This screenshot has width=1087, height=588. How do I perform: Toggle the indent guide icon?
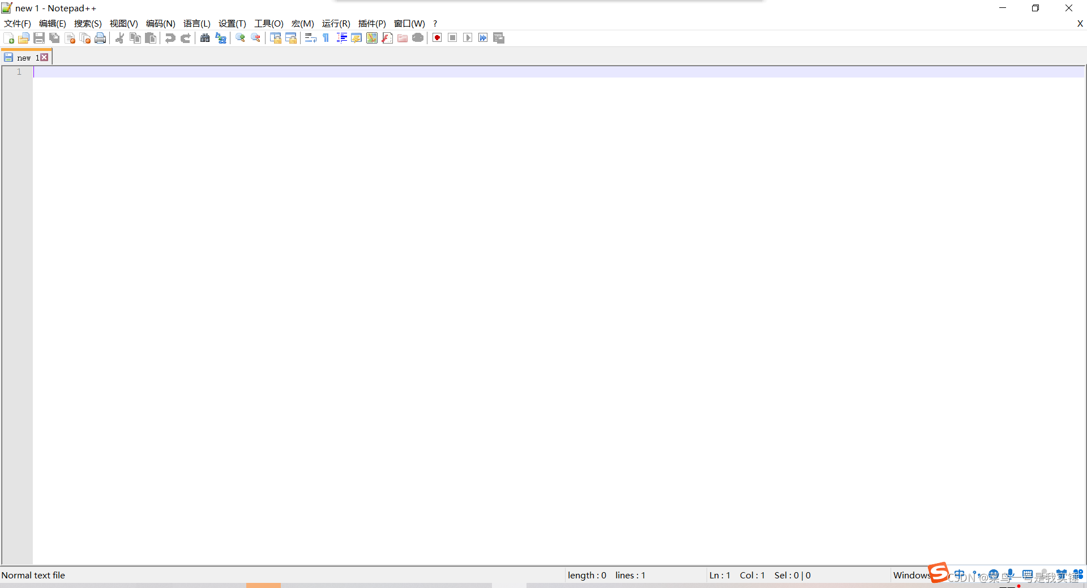coord(341,38)
